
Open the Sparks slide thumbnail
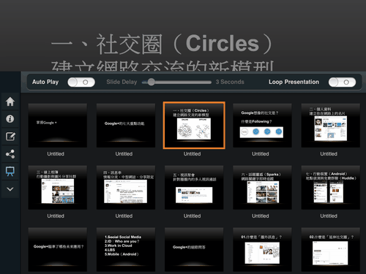(x=262, y=187)
